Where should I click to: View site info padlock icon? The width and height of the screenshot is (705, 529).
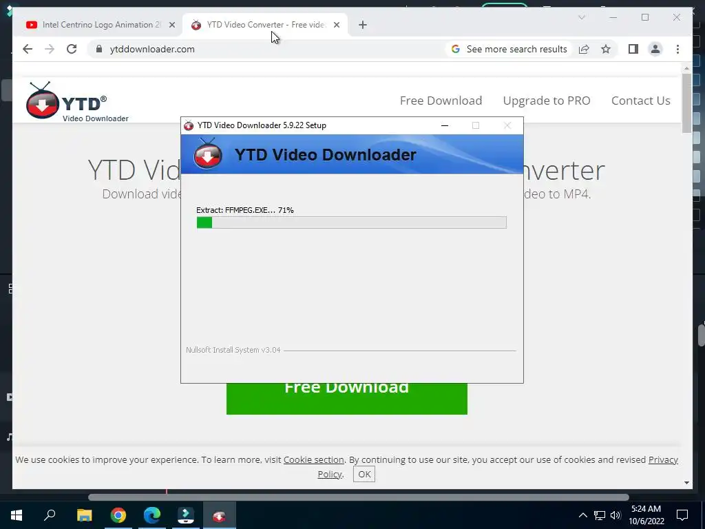(99, 49)
